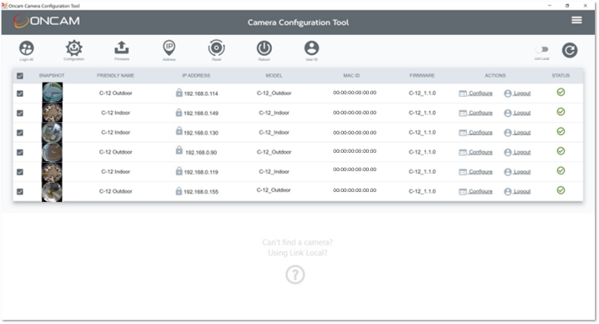Click status checkmark for 192.168.0.114 row
The height and width of the screenshot is (324, 599).
click(561, 92)
